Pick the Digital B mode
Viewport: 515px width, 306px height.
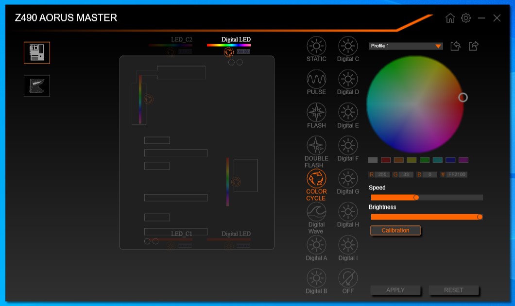click(x=316, y=281)
